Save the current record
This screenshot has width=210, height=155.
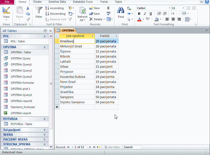(94, 14)
